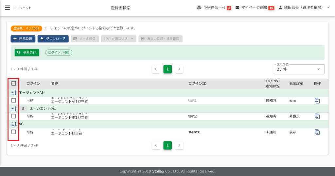This screenshot has height=176, width=335.
Task: Click sort order icon for エージェントB社 group
Action: [x=14, y=108]
